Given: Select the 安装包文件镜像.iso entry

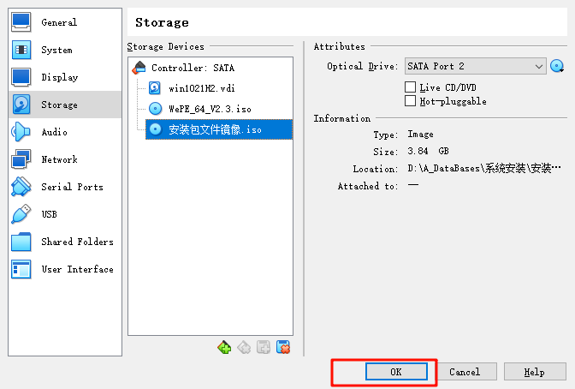Looking at the screenshot, I should pos(219,129).
